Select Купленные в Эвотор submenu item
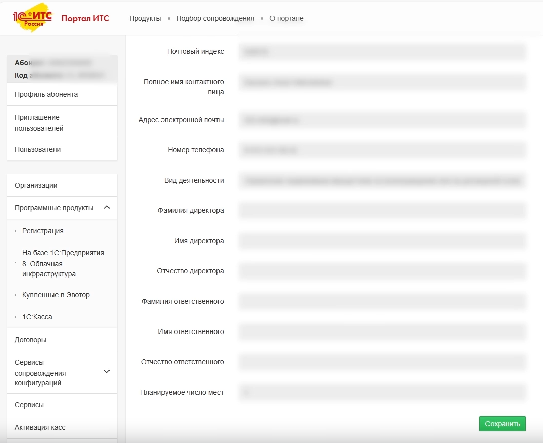 56,295
